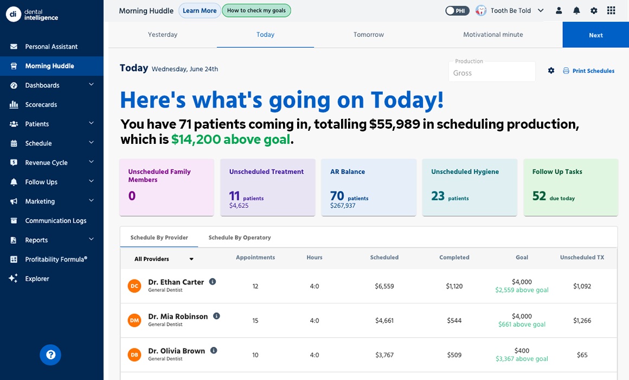Image resolution: width=629 pixels, height=380 pixels.
Task: Click the Morning Huddle sidebar icon
Action: 14,66
